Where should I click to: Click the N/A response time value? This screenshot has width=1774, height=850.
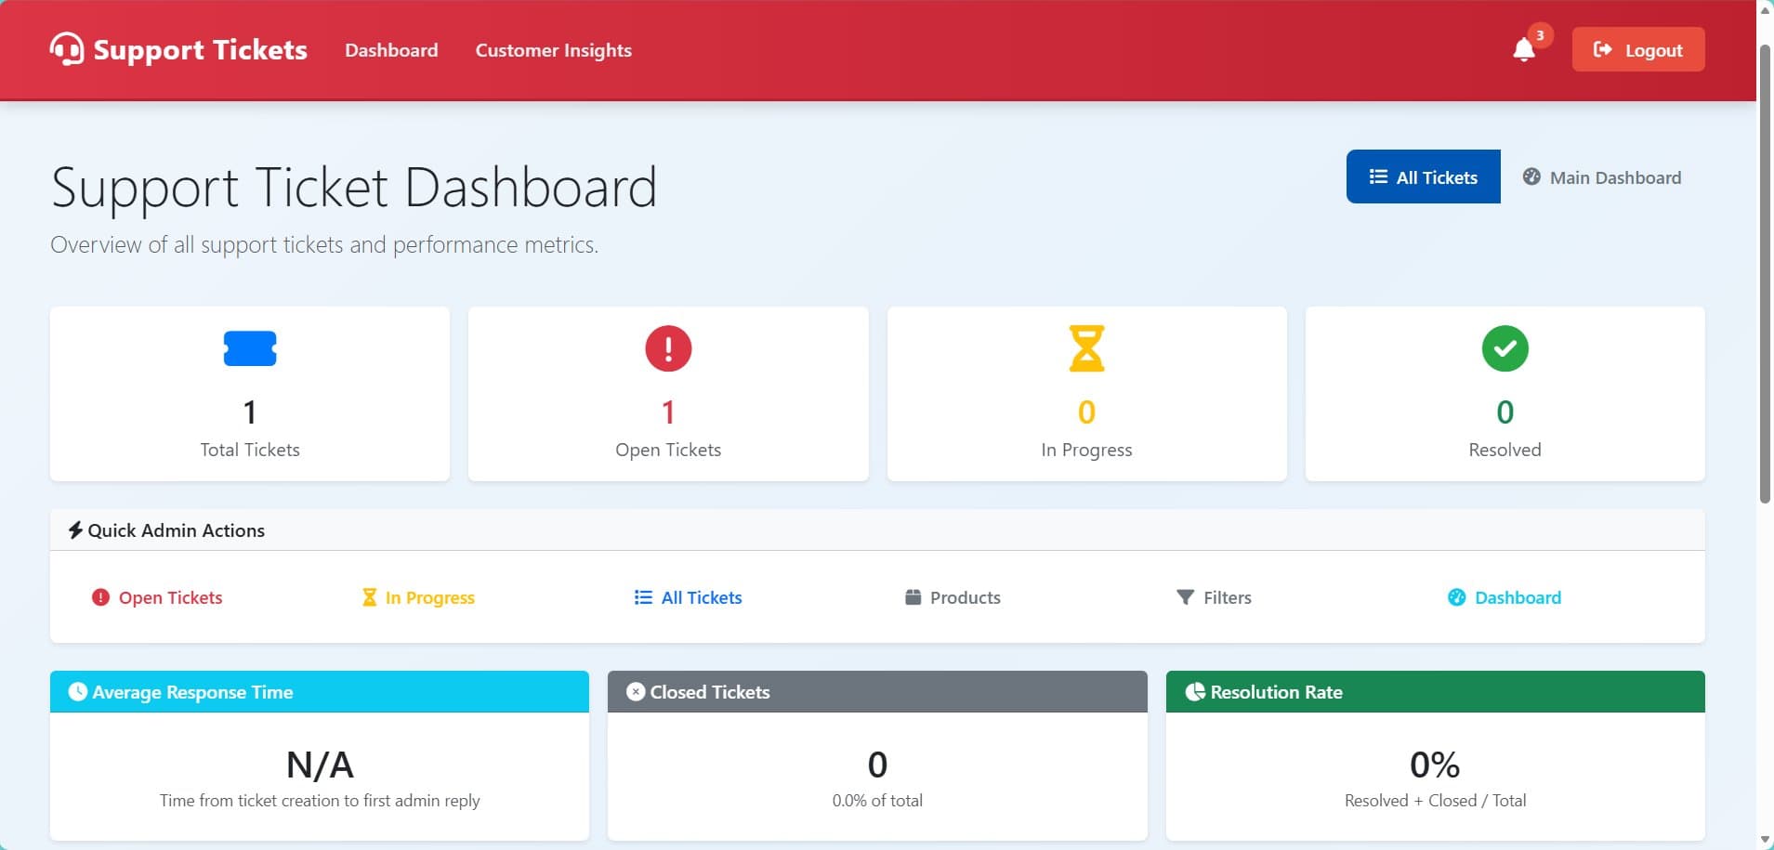(x=320, y=765)
